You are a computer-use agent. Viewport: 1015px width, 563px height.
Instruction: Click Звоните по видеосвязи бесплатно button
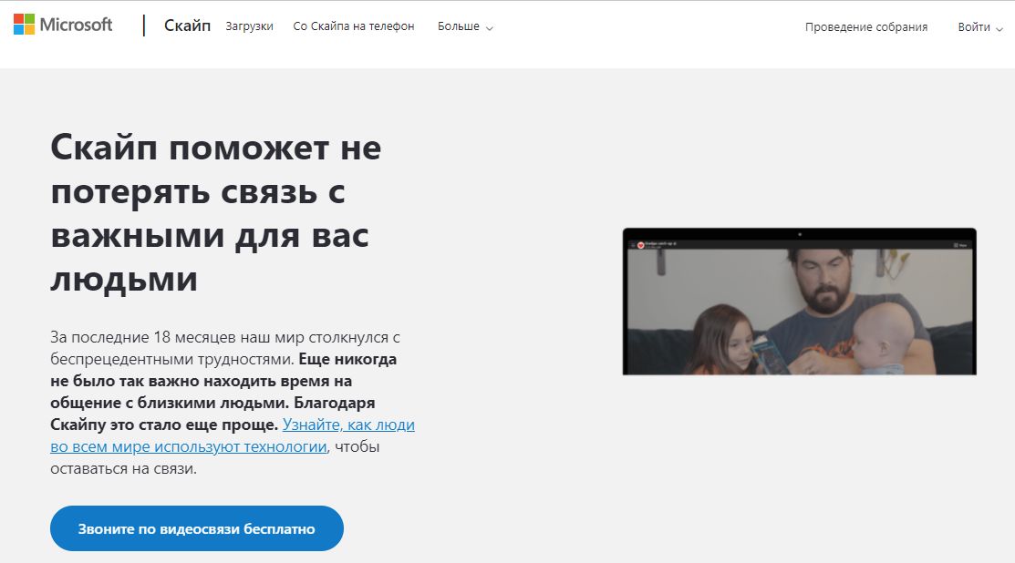pos(197,528)
